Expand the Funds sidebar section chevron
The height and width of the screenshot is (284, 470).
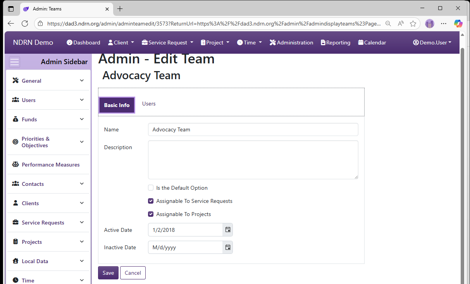click(x=82, y=119)
